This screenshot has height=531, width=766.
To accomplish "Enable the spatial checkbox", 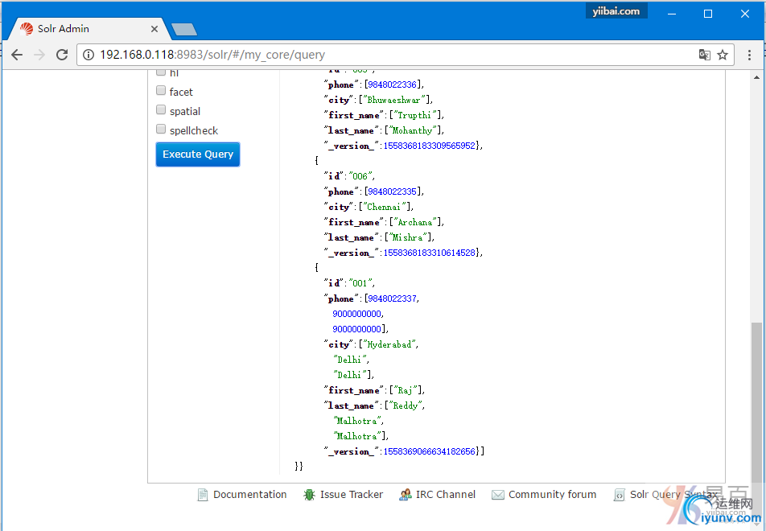I will tap(161, 109).
